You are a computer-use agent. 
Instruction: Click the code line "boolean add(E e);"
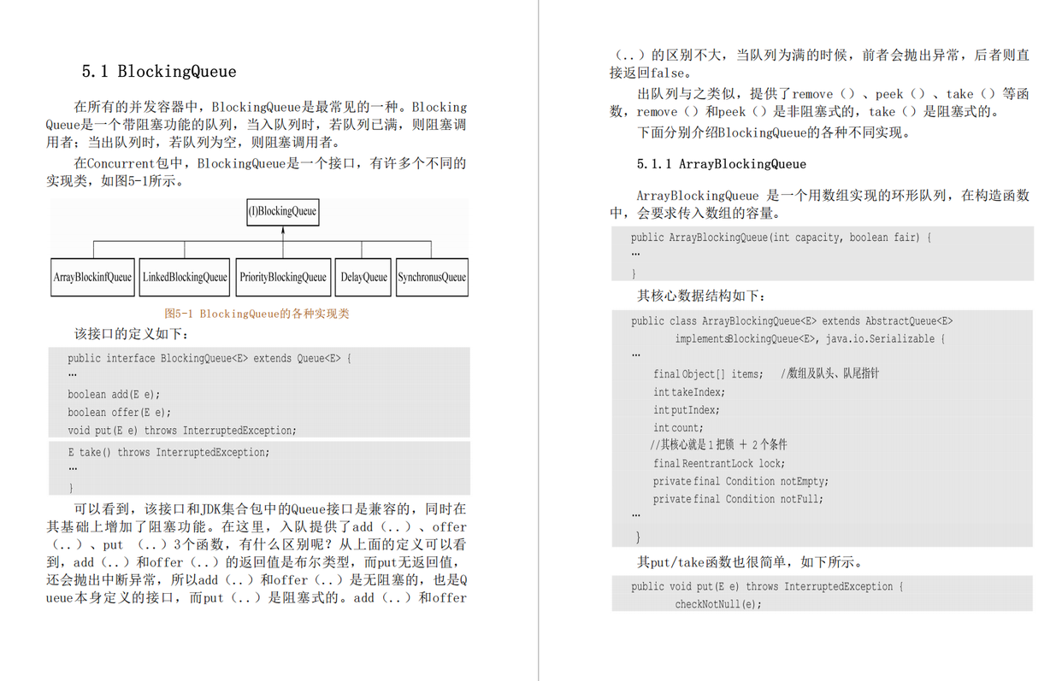[x=114, y=395]
